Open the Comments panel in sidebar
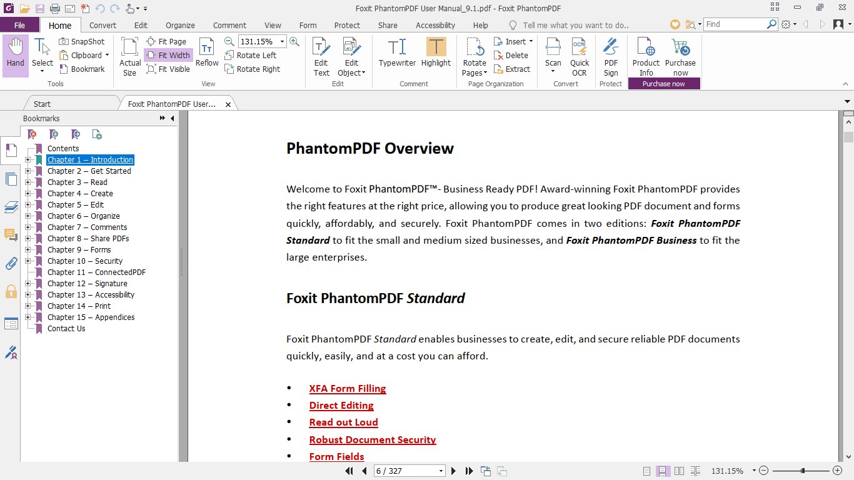Screen dimensions: 854x480 pyautogui.click(x=11, y=235)
